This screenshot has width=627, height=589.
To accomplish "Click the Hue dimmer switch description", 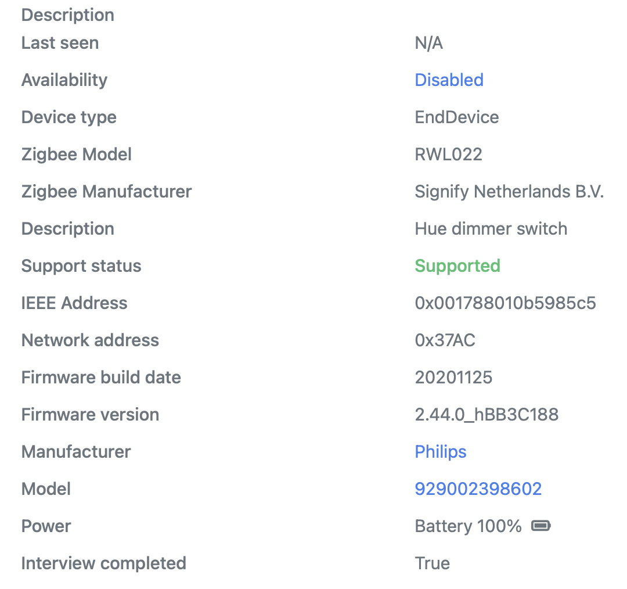I will coord(491,228).
